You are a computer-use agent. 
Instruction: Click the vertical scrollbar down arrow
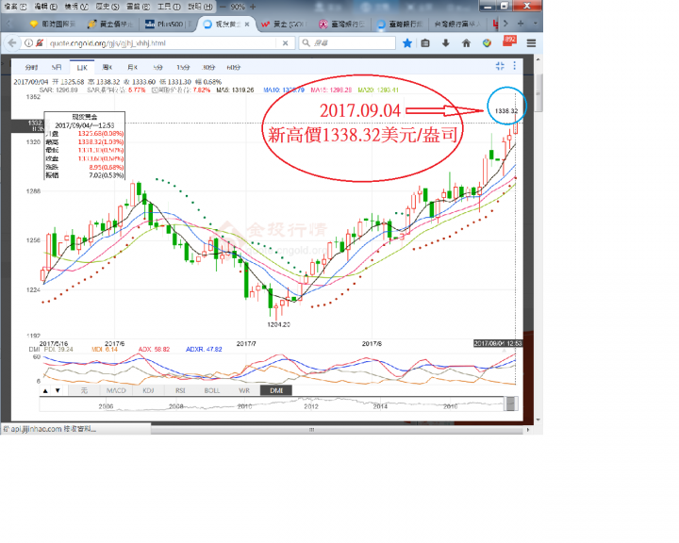tap(538, 420)
